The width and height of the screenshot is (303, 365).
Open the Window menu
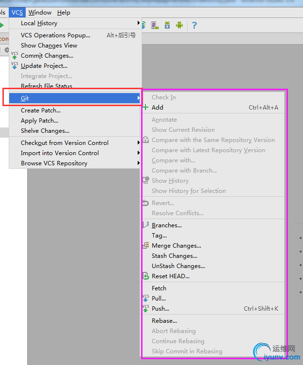(x=40, y=12)
